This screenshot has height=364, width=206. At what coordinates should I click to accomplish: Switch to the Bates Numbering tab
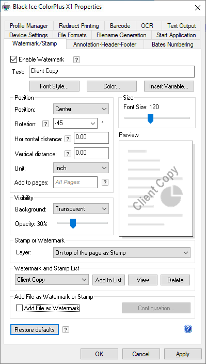(x=172, y=44)
